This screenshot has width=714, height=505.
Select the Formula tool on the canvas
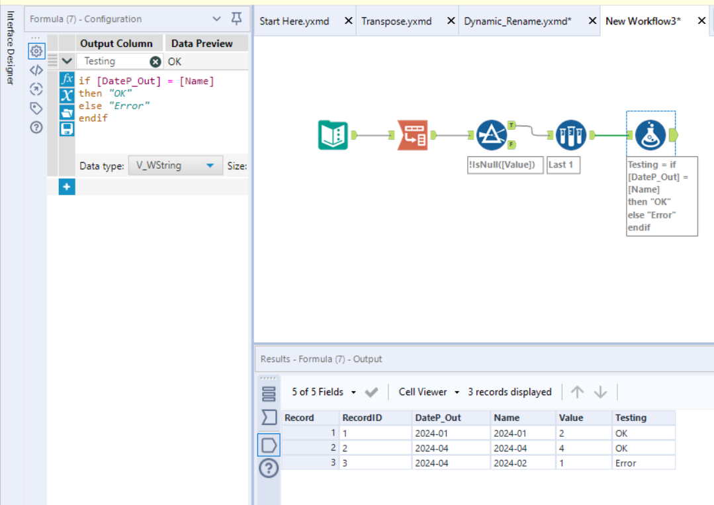(x=651, y=134)
